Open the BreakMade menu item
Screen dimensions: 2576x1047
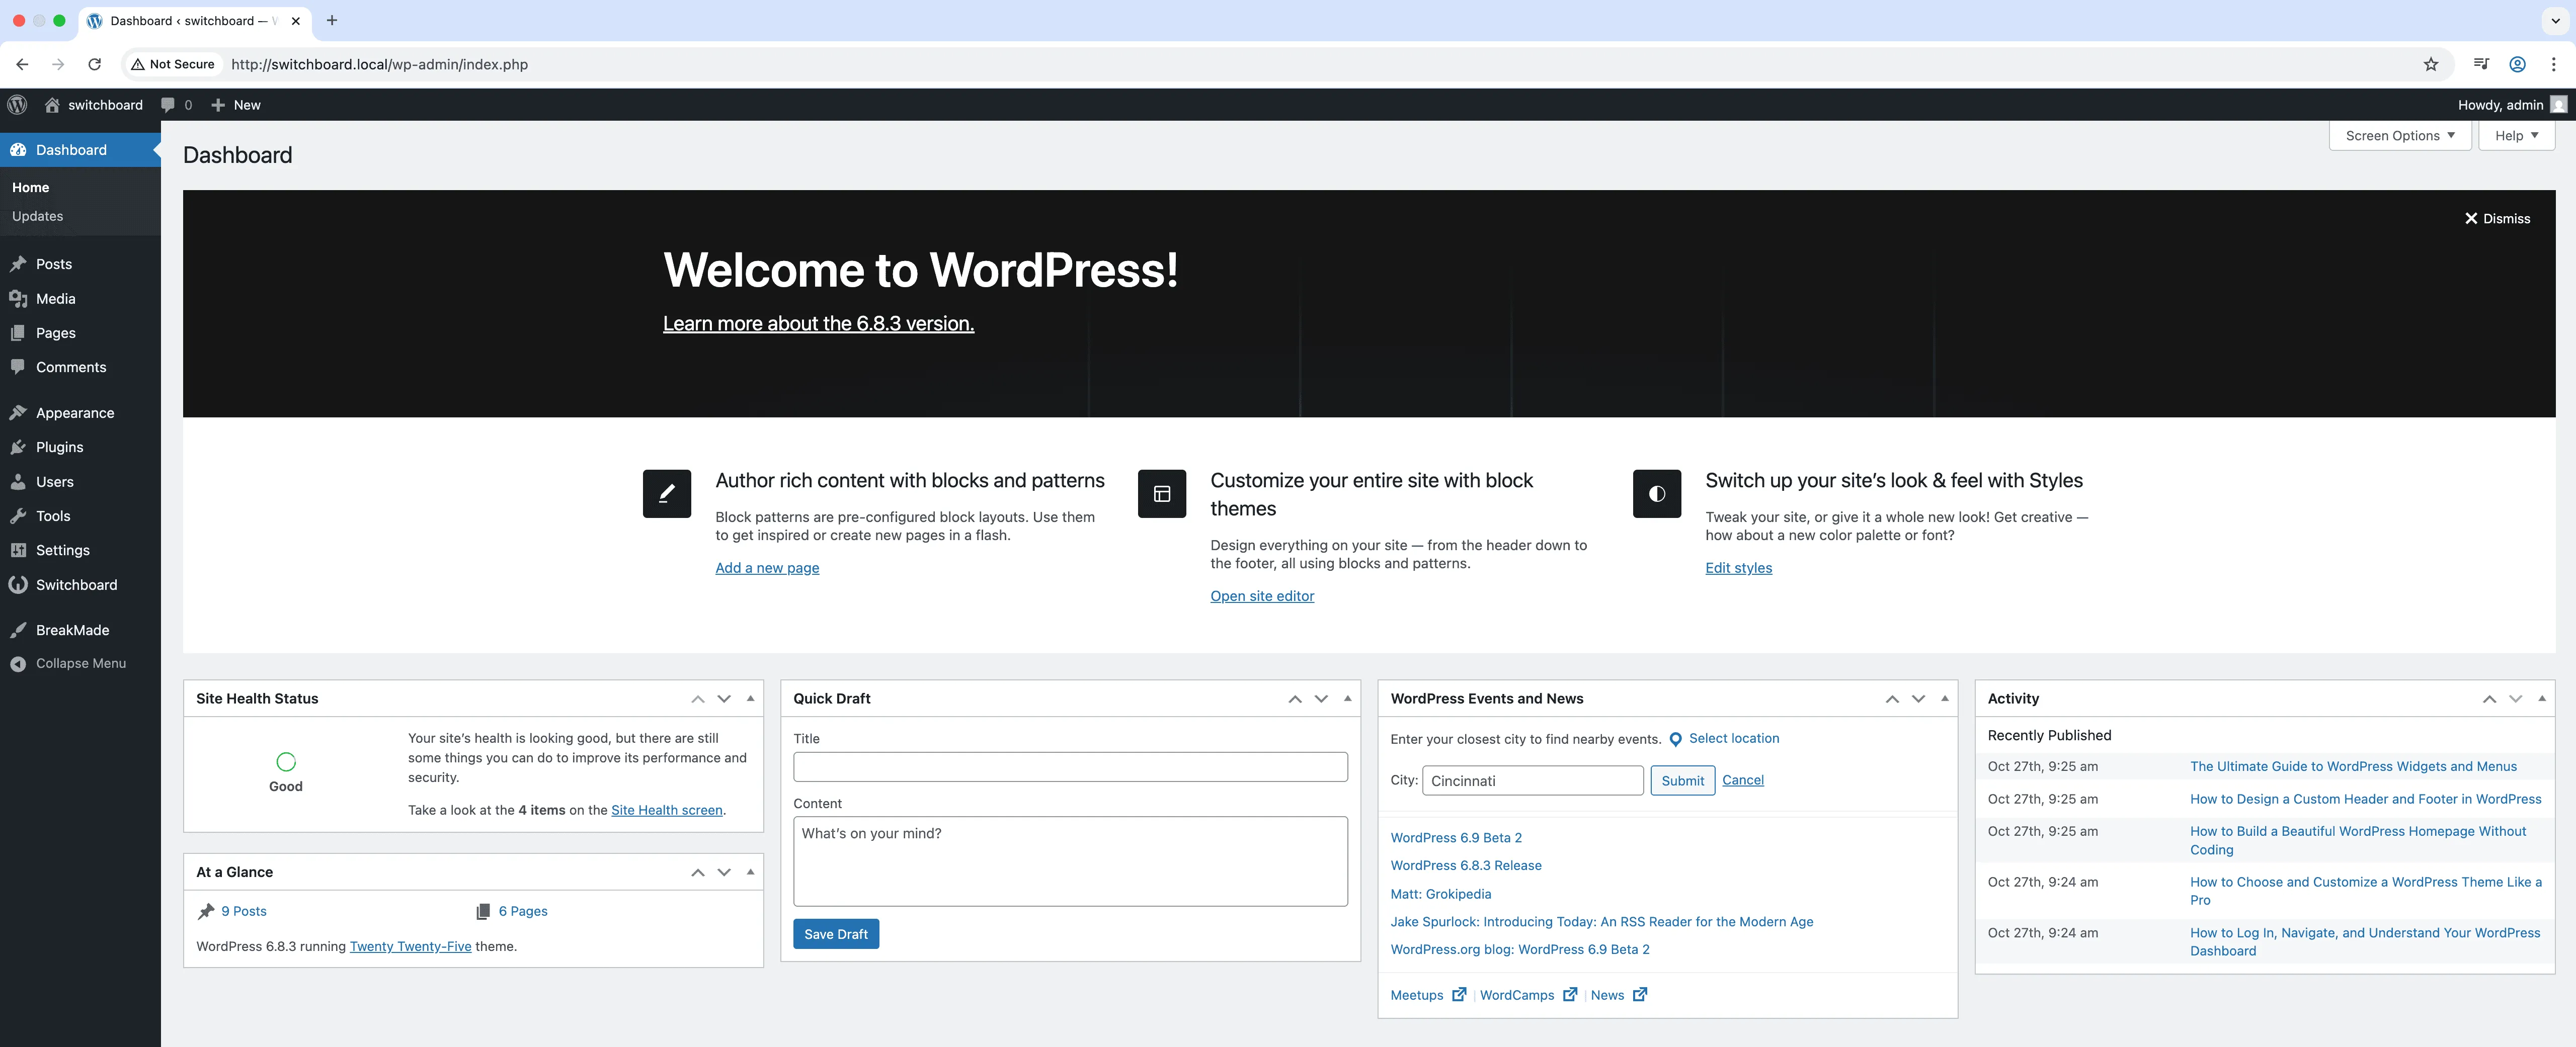pos(72,630)
